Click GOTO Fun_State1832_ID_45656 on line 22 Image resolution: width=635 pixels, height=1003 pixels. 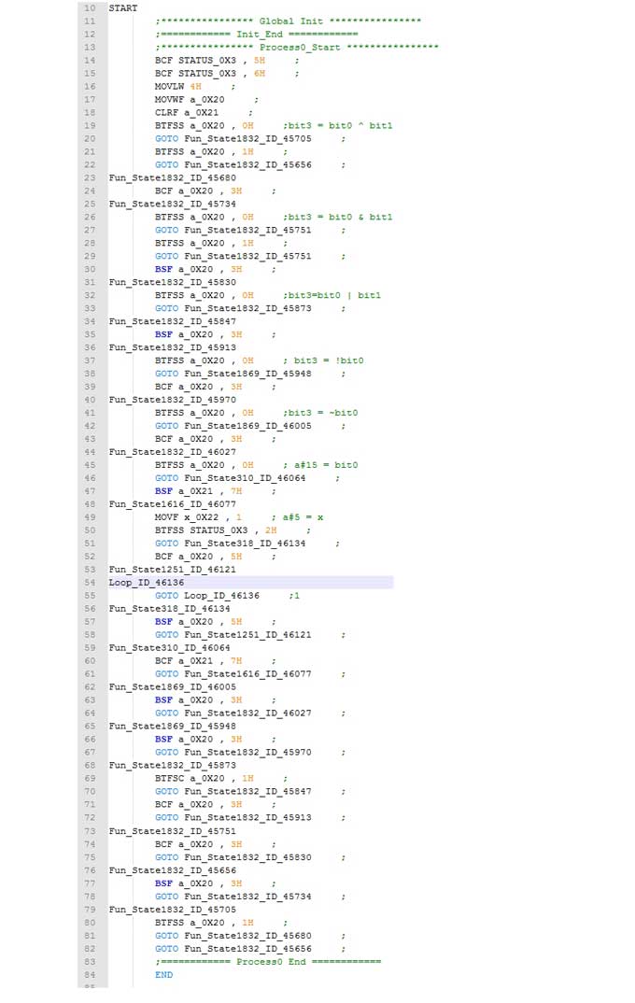pyautogui.click(x=233, y=165)
